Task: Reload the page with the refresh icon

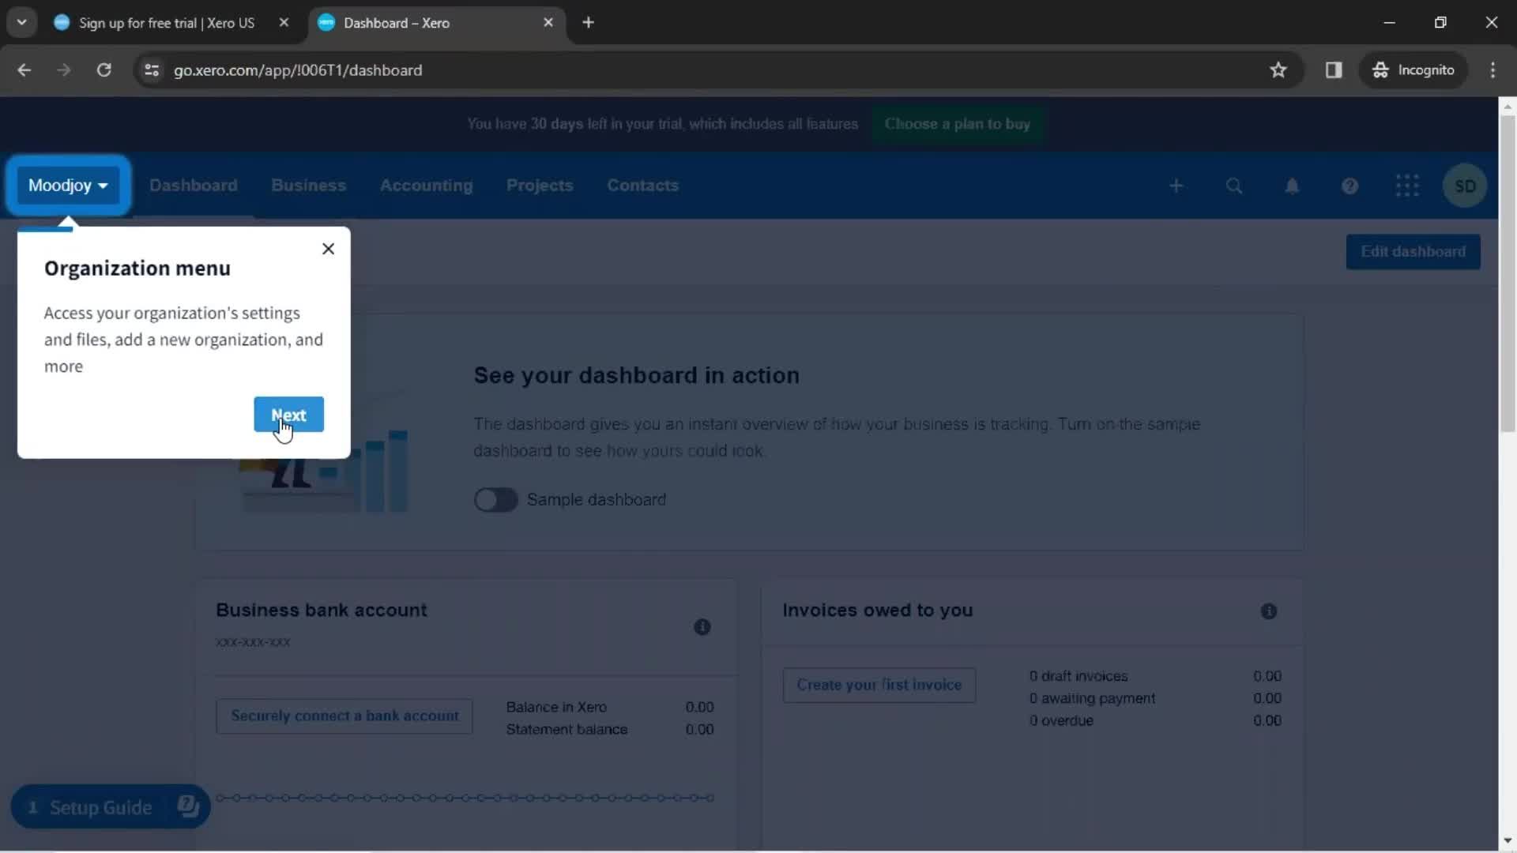Action: point(104,70)
